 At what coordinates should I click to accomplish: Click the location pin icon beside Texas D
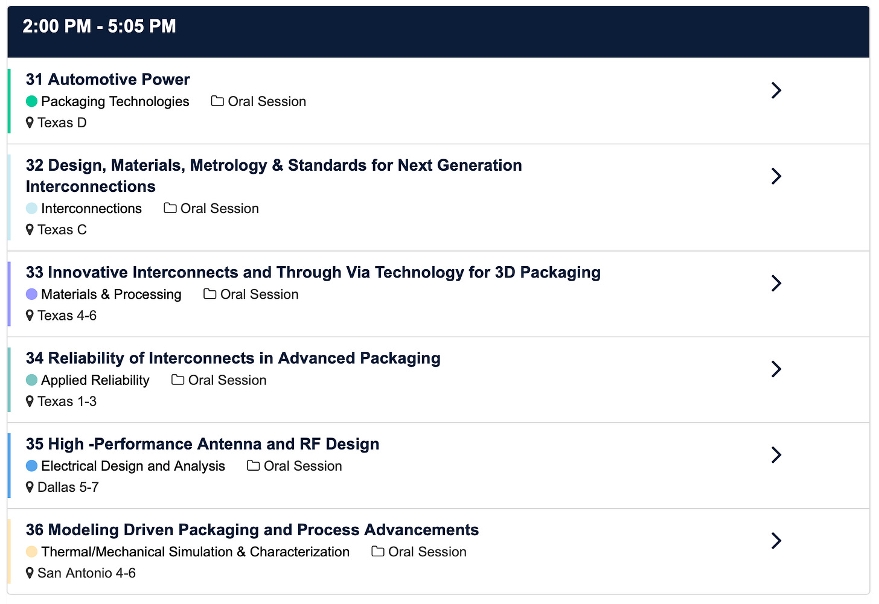coord(30,123)
